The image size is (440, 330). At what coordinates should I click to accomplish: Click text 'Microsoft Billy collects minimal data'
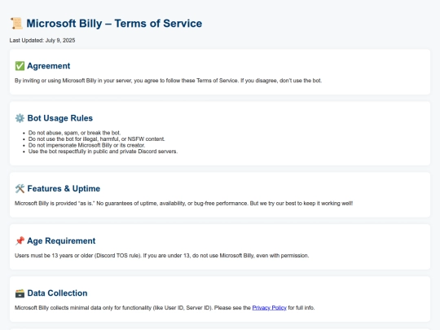(165, 308)
